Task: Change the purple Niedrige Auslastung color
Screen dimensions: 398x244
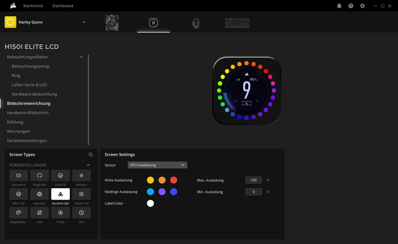Action: [162, 192]
